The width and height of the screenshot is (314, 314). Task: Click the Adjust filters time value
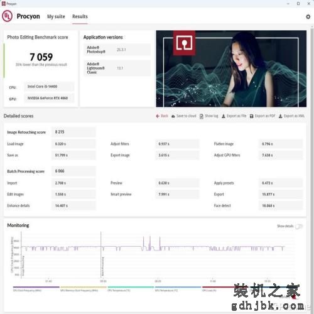[177, 144]
